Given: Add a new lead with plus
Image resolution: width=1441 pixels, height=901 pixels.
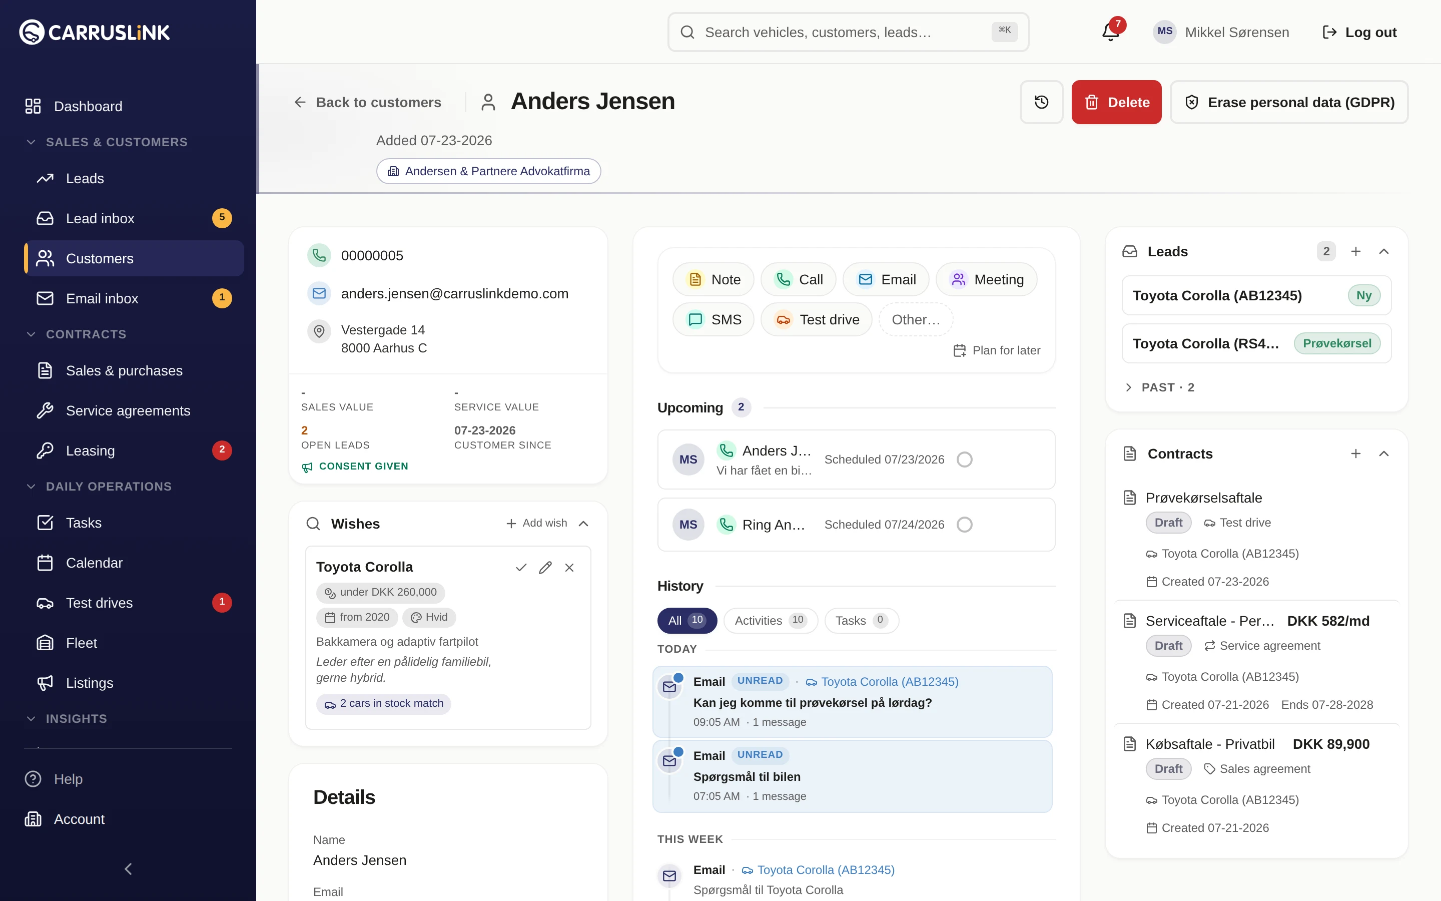Looking at the screenshot, I should coord(1356,251).
